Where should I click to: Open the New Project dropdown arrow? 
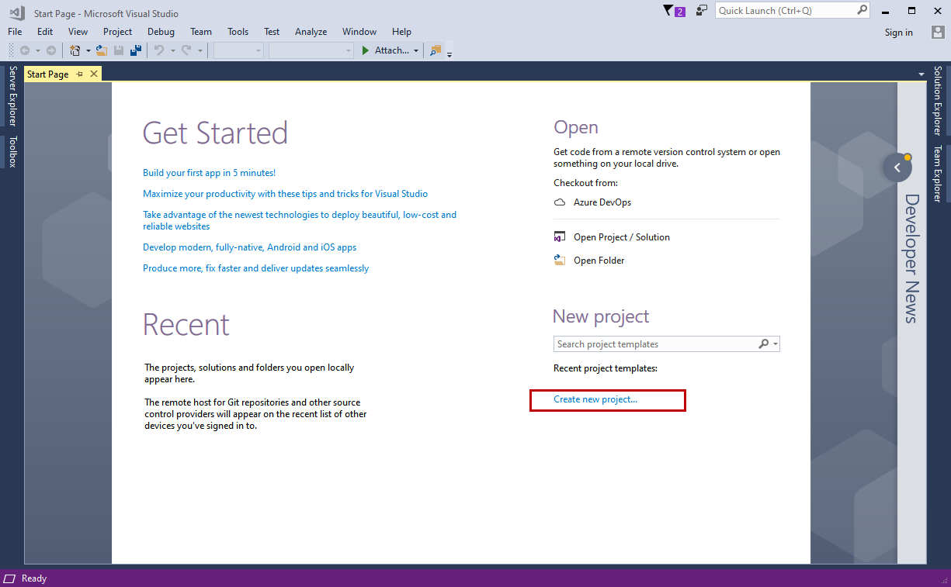point(89,50)
